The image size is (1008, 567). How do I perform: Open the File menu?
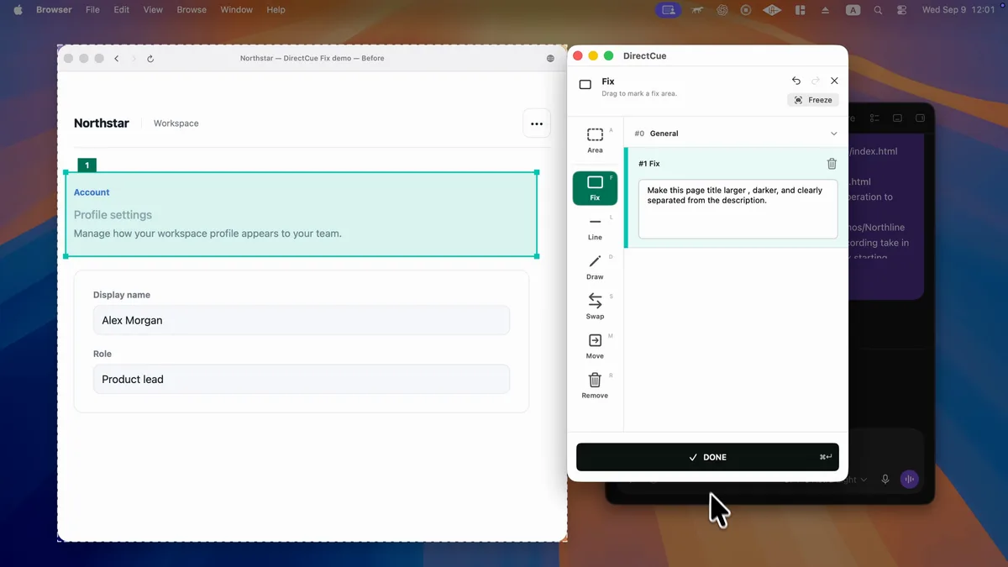click(92, 10)
